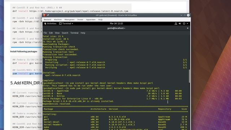Click 'Dependencies resolved.' line in terminal
Screen dimensions: 231x130
(x=57, y=104)
